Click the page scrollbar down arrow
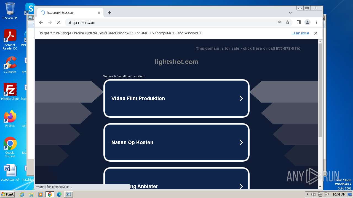The height and width of the screenshot is (198, 353). 320,187
